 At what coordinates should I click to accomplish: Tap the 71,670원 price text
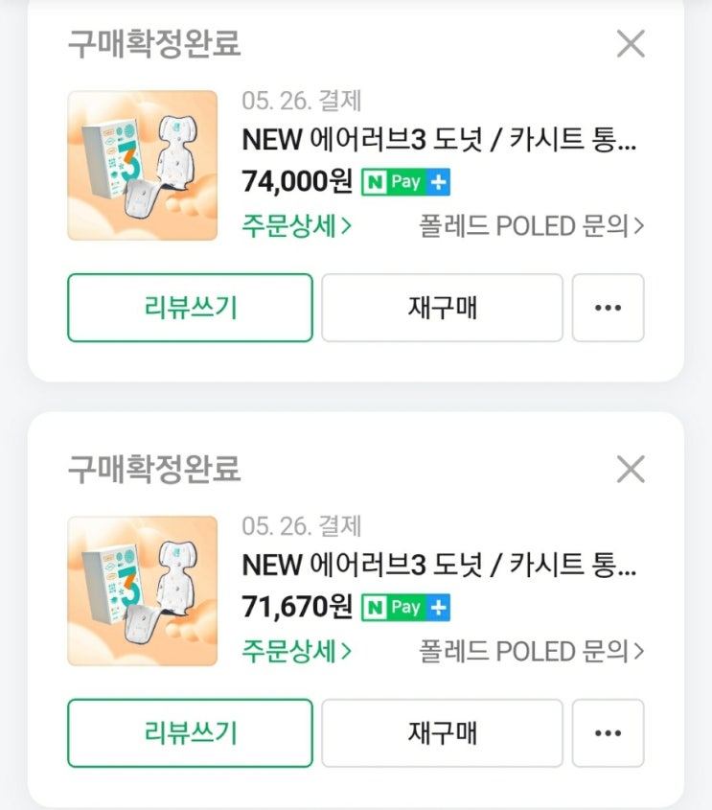(297, 608)
